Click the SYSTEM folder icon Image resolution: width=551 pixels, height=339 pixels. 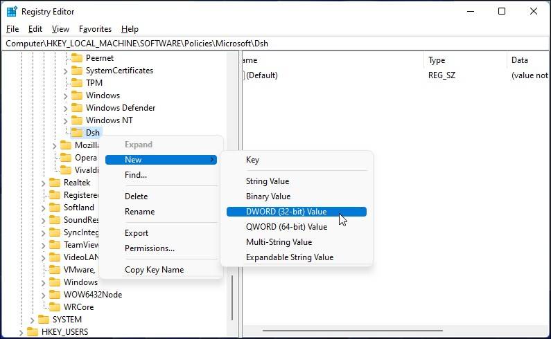[44, 320]
